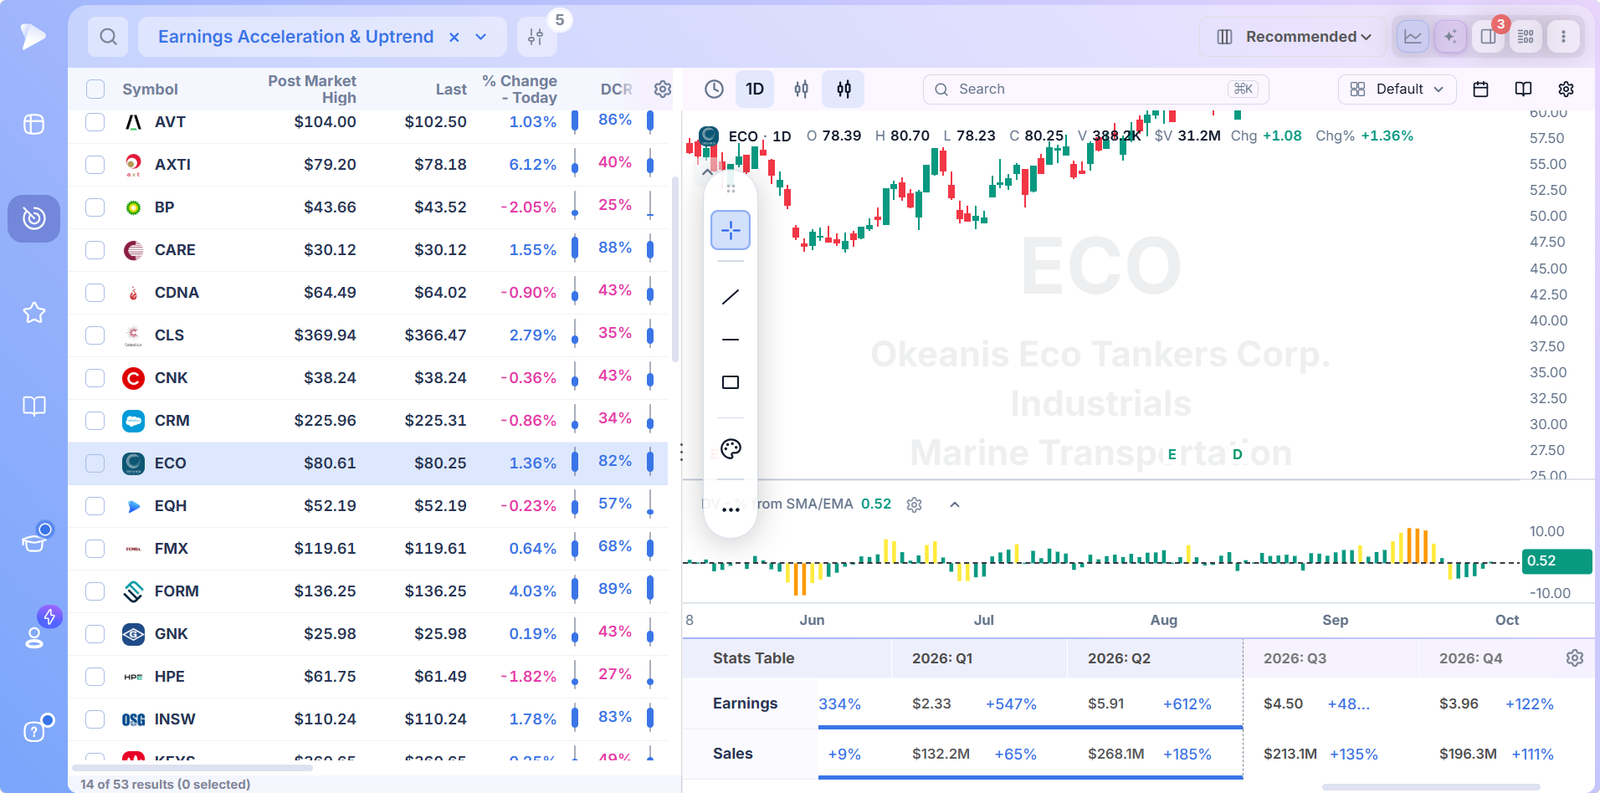
Task: Check the select-all checkbox in table header
Action: pos(95,89)
